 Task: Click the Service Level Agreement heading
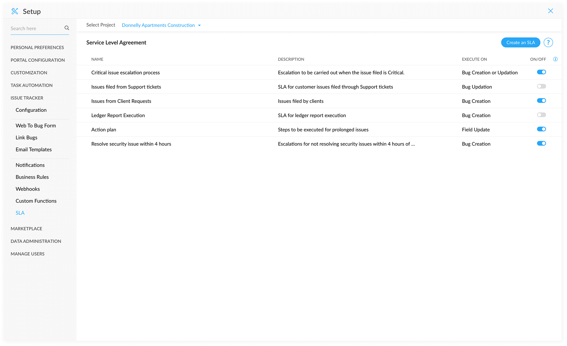[116, 42]
